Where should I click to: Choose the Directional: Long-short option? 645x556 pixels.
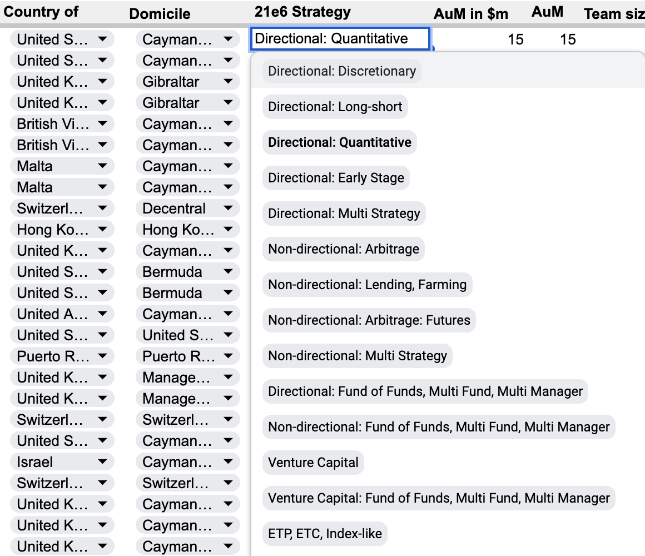point(335,107)
